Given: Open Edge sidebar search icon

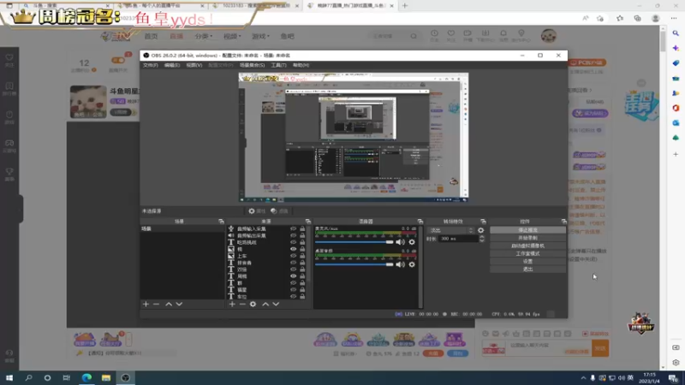Looking at the screenshot, I should click(x=676, y=33).
